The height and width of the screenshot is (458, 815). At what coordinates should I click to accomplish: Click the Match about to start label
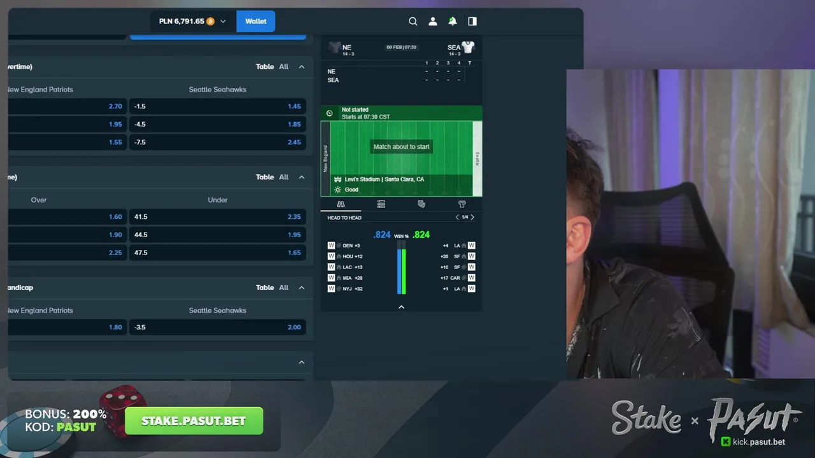(401, 147)
